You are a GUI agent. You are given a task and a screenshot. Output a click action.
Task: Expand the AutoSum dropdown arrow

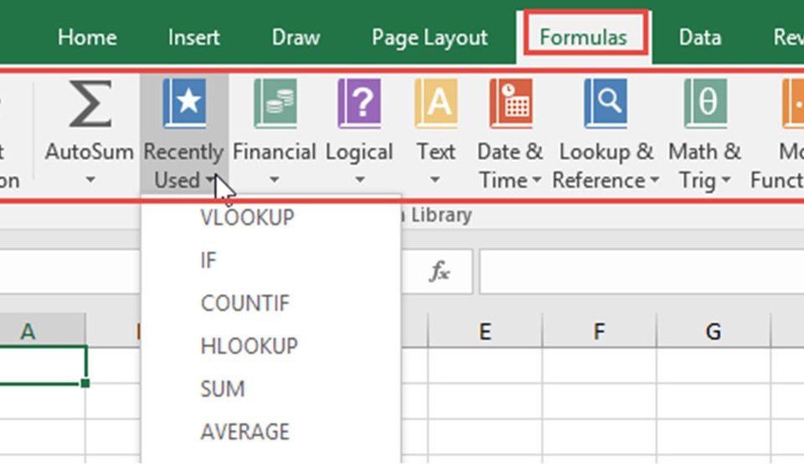89,180
